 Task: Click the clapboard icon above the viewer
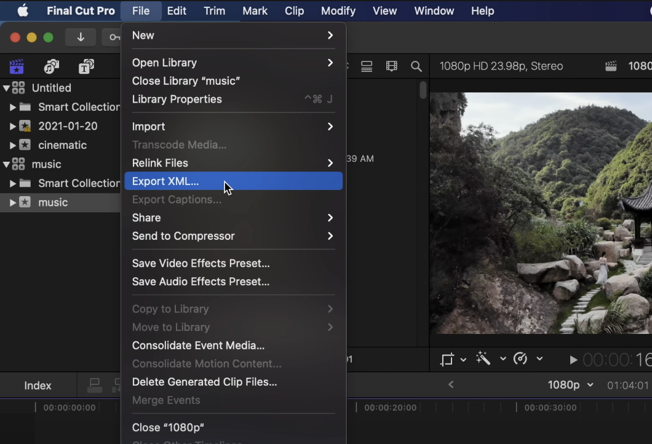611,66
